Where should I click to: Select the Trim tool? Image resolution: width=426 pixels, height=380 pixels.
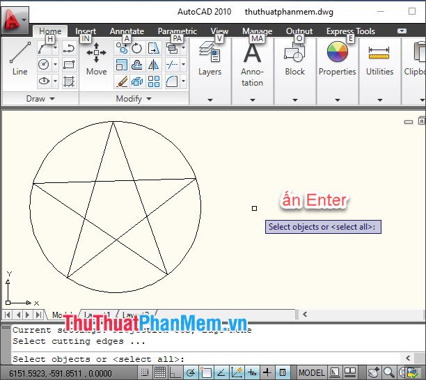(172, 65)
